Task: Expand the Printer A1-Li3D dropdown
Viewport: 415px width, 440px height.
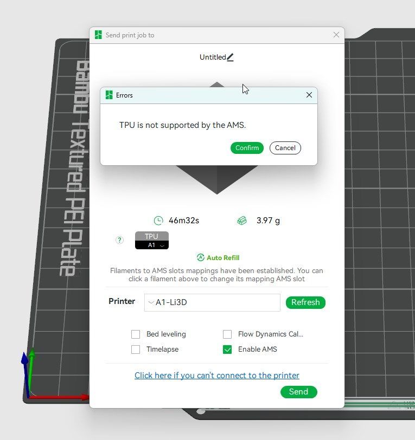Action: (212, 302)
